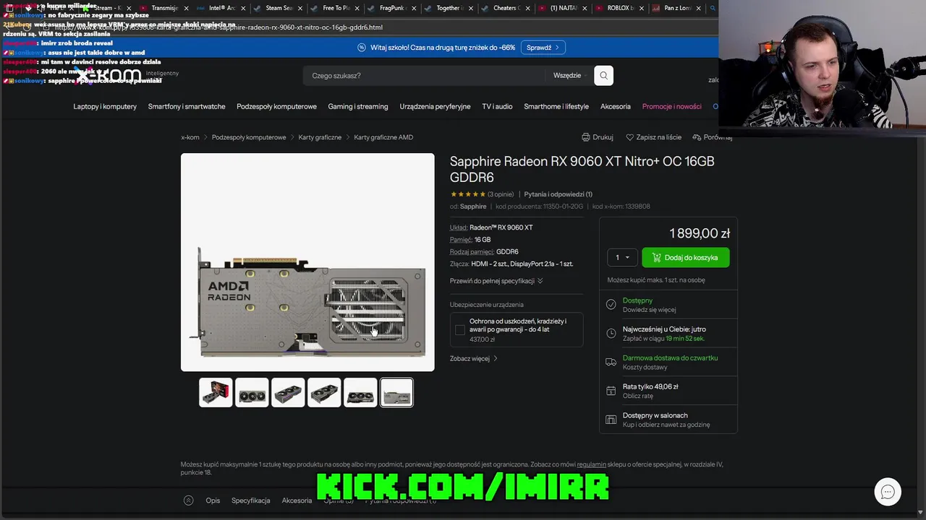This screenshot has width=926, height=520.
Task: Open Pytania i odpowiedzi (1) link
Action: pos(558,194)
